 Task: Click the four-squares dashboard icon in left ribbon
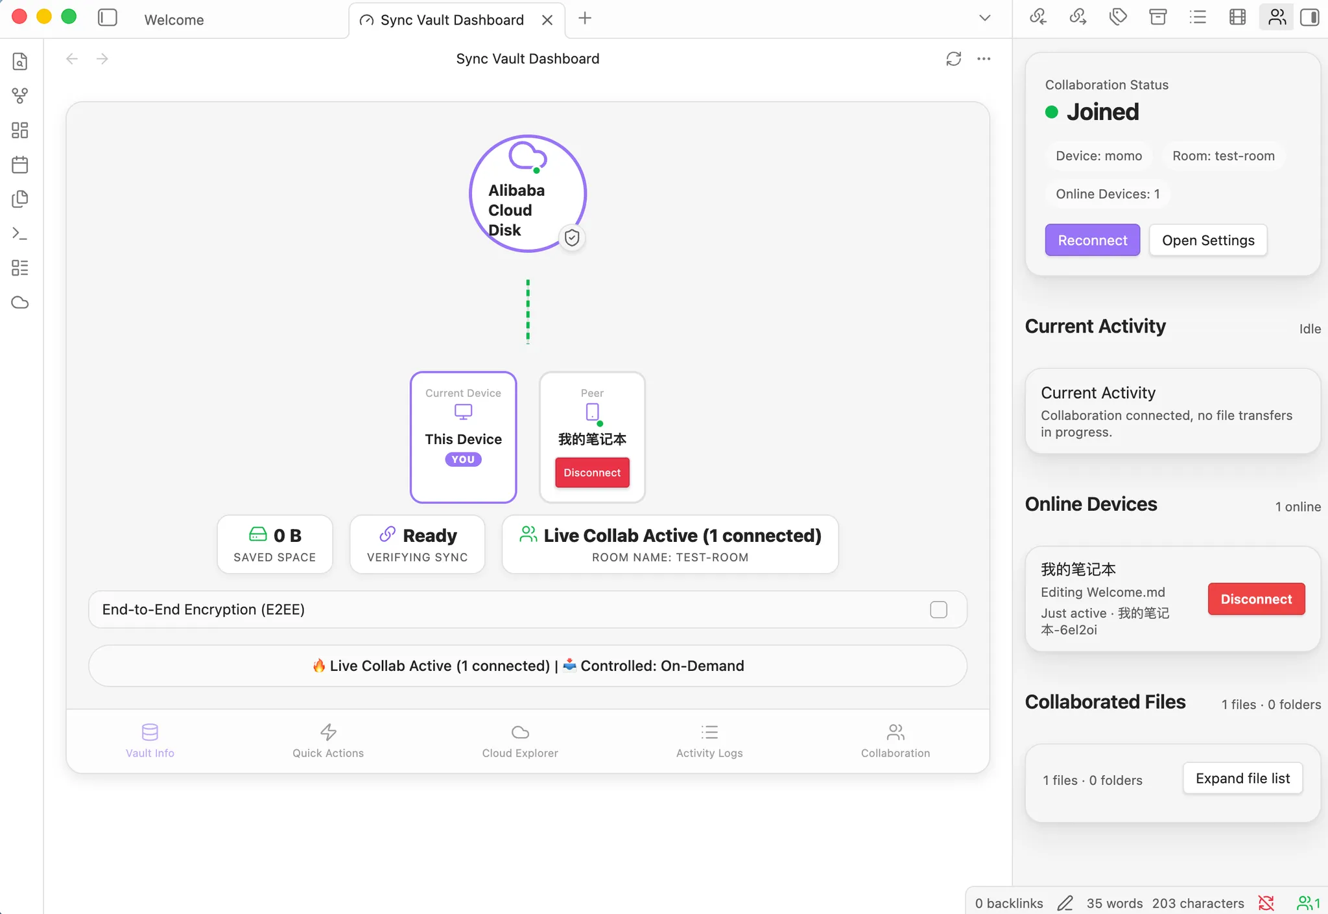(20, 130)
